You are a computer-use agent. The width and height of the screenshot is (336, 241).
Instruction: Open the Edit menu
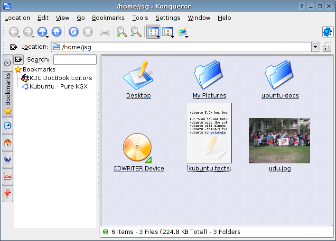[x=43, y=18]
